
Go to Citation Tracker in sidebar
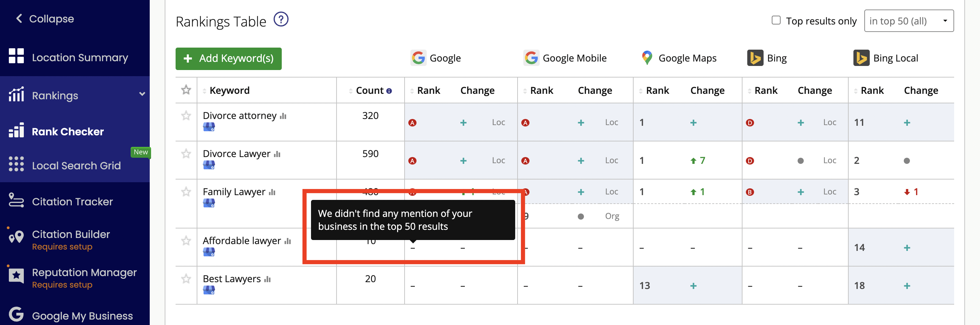click(72, 202)
